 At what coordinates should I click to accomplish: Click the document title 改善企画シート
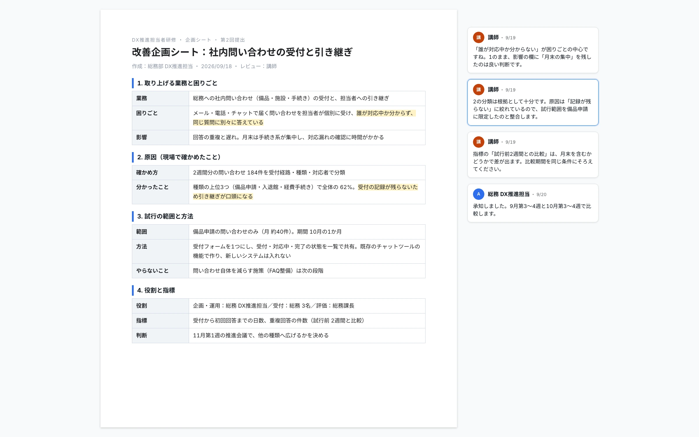click(x=242, y=52)
